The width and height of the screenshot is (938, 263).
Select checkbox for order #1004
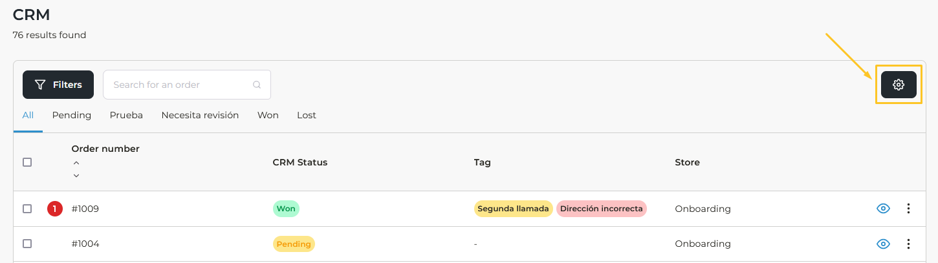(x=27, y=244)
